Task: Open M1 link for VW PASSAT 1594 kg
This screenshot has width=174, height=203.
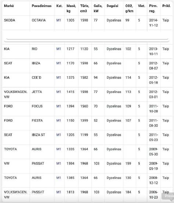Action: pyautogui.click(x=59, y=163)
